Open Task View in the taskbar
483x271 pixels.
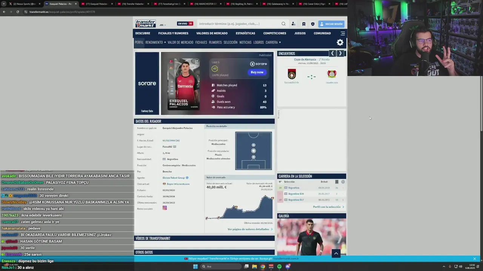[x=246, y=266]
